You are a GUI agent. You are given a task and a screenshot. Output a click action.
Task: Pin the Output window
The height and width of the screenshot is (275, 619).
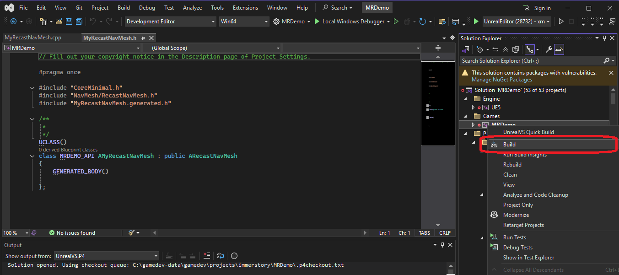click(x=442, y=245)
